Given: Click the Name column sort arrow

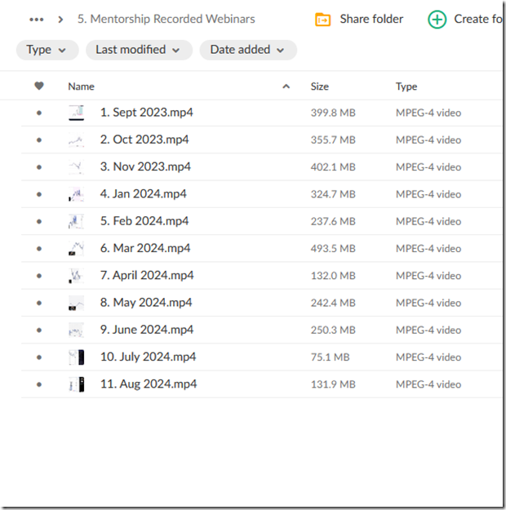Looking at the screenshot, I should [286, 86].
